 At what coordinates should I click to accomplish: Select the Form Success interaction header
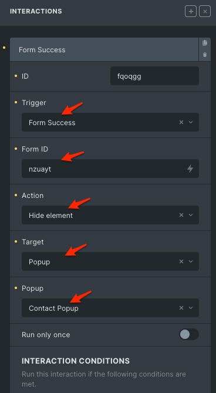[104, 49]
